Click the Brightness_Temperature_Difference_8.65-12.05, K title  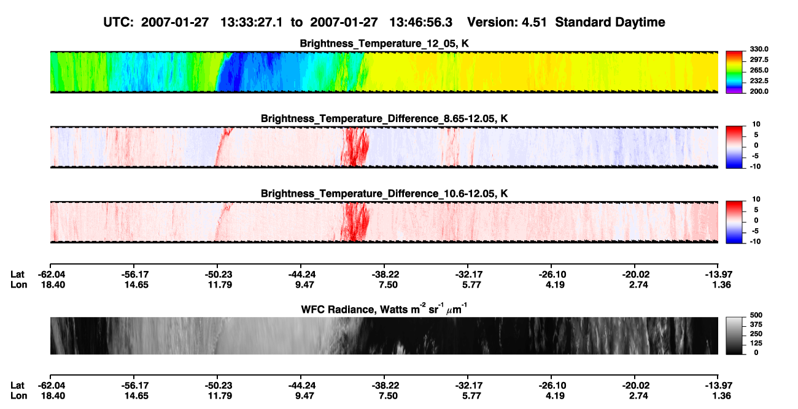point(384,118)
